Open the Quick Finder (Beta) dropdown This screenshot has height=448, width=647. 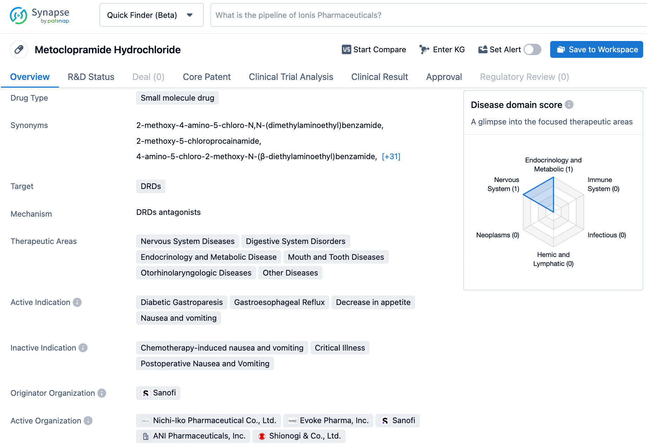pyautogui.click(x=151, y=15)
